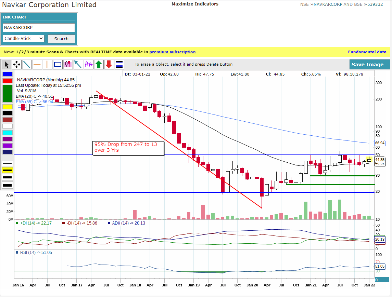Pick the yellow color swatch
Viewport: 392px width, 297px height.
(x=8, y=107)
